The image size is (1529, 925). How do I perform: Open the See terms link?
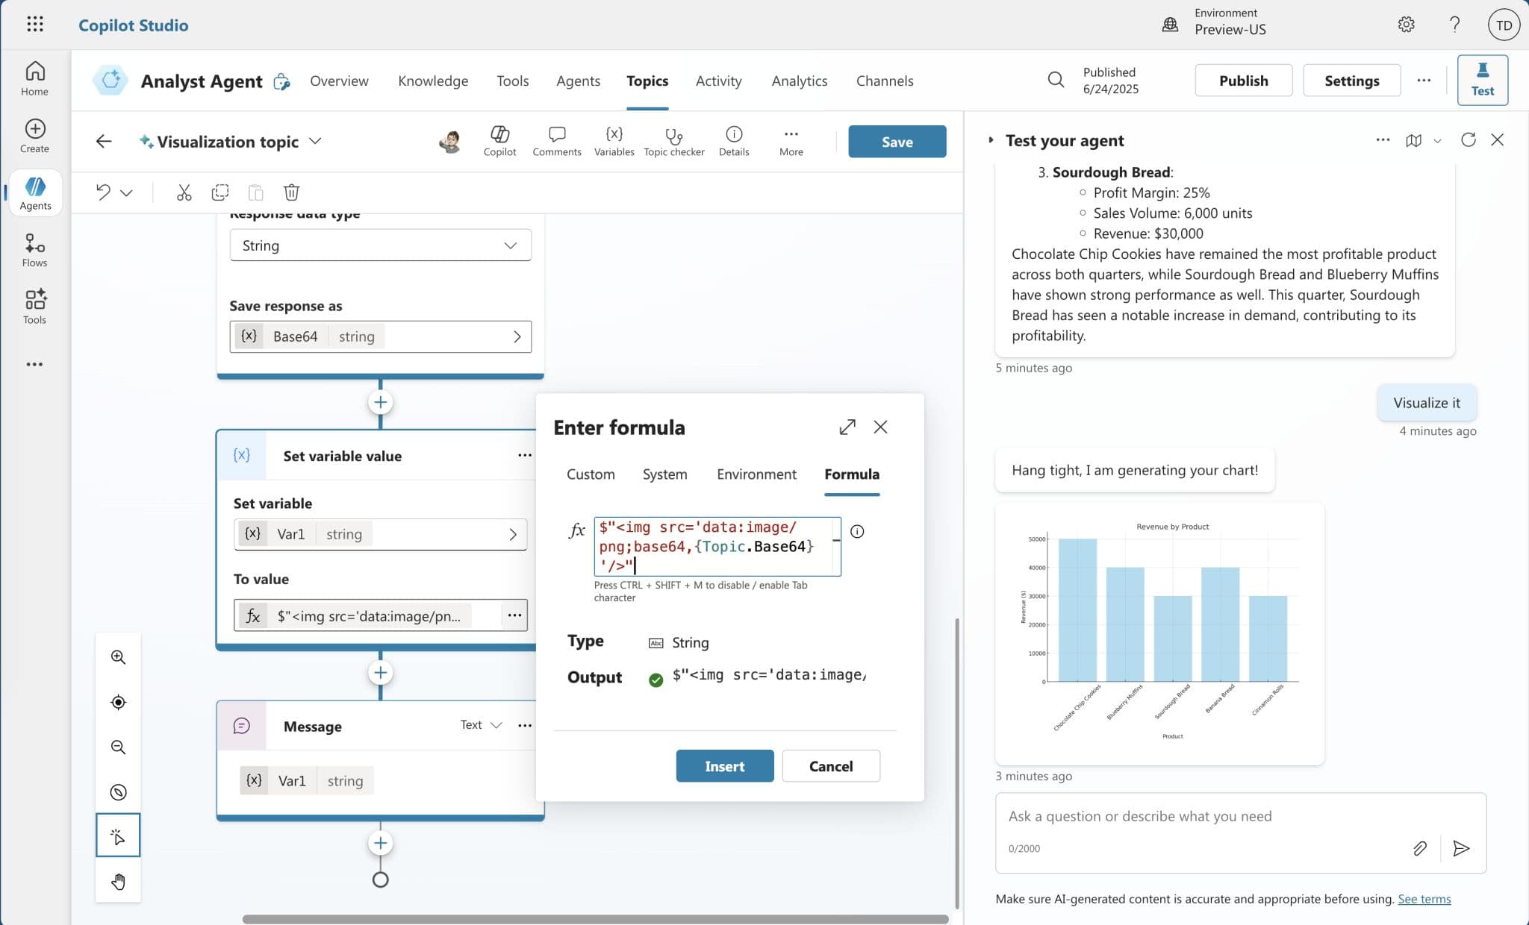click(x=1424, y=900)
